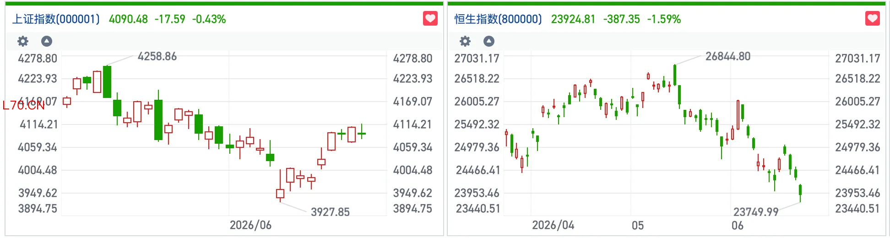The image size is (890, 238).
Task: Click the 上证指数 price 4090.48
Action: [x=128, y=19]
